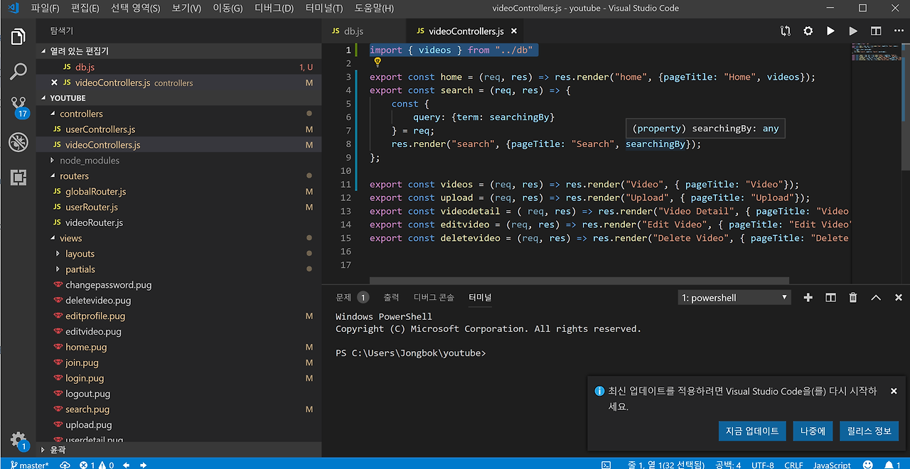Click the 릴리스 정보 button
Image resolution: width=910 pixels, height=469 pixels.
click(x=869, y=431)
